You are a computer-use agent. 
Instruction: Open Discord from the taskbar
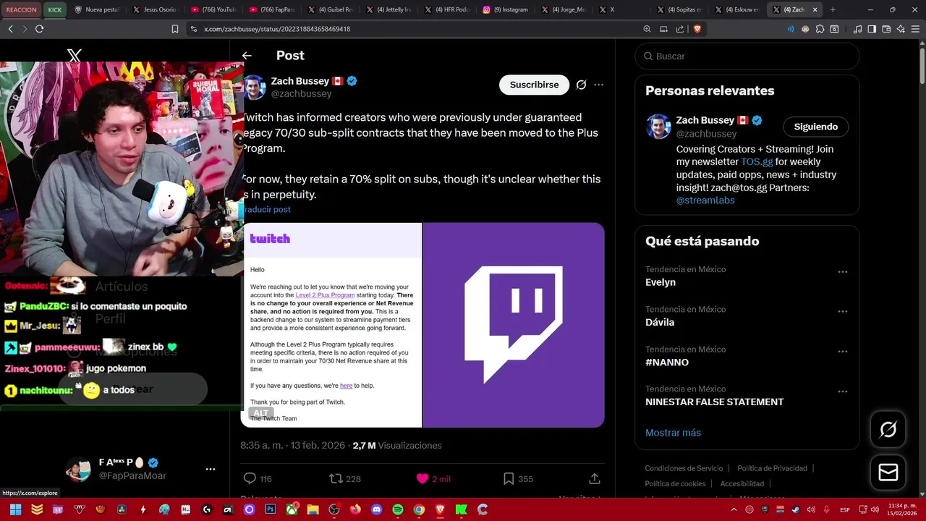376,509
